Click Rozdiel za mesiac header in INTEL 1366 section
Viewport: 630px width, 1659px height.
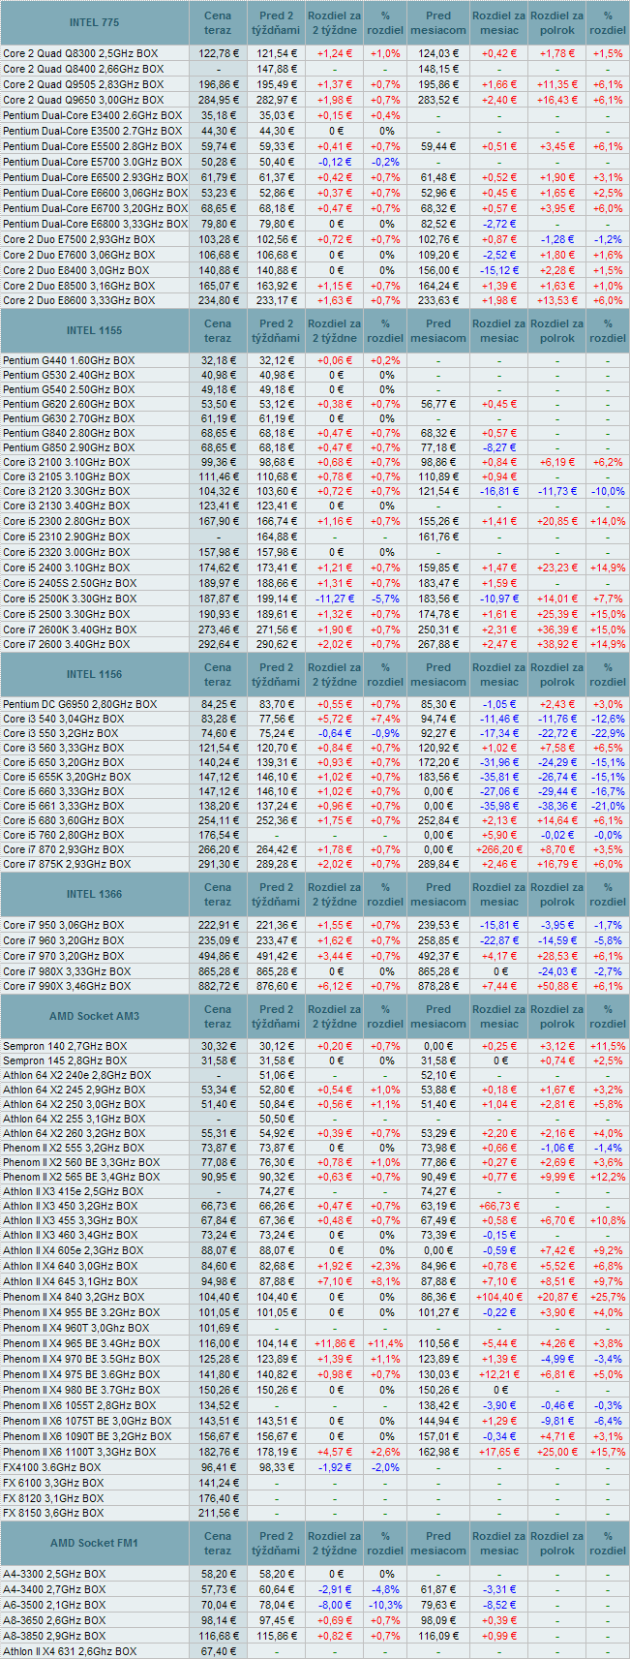pyautogui.click(x=499, y=894)
